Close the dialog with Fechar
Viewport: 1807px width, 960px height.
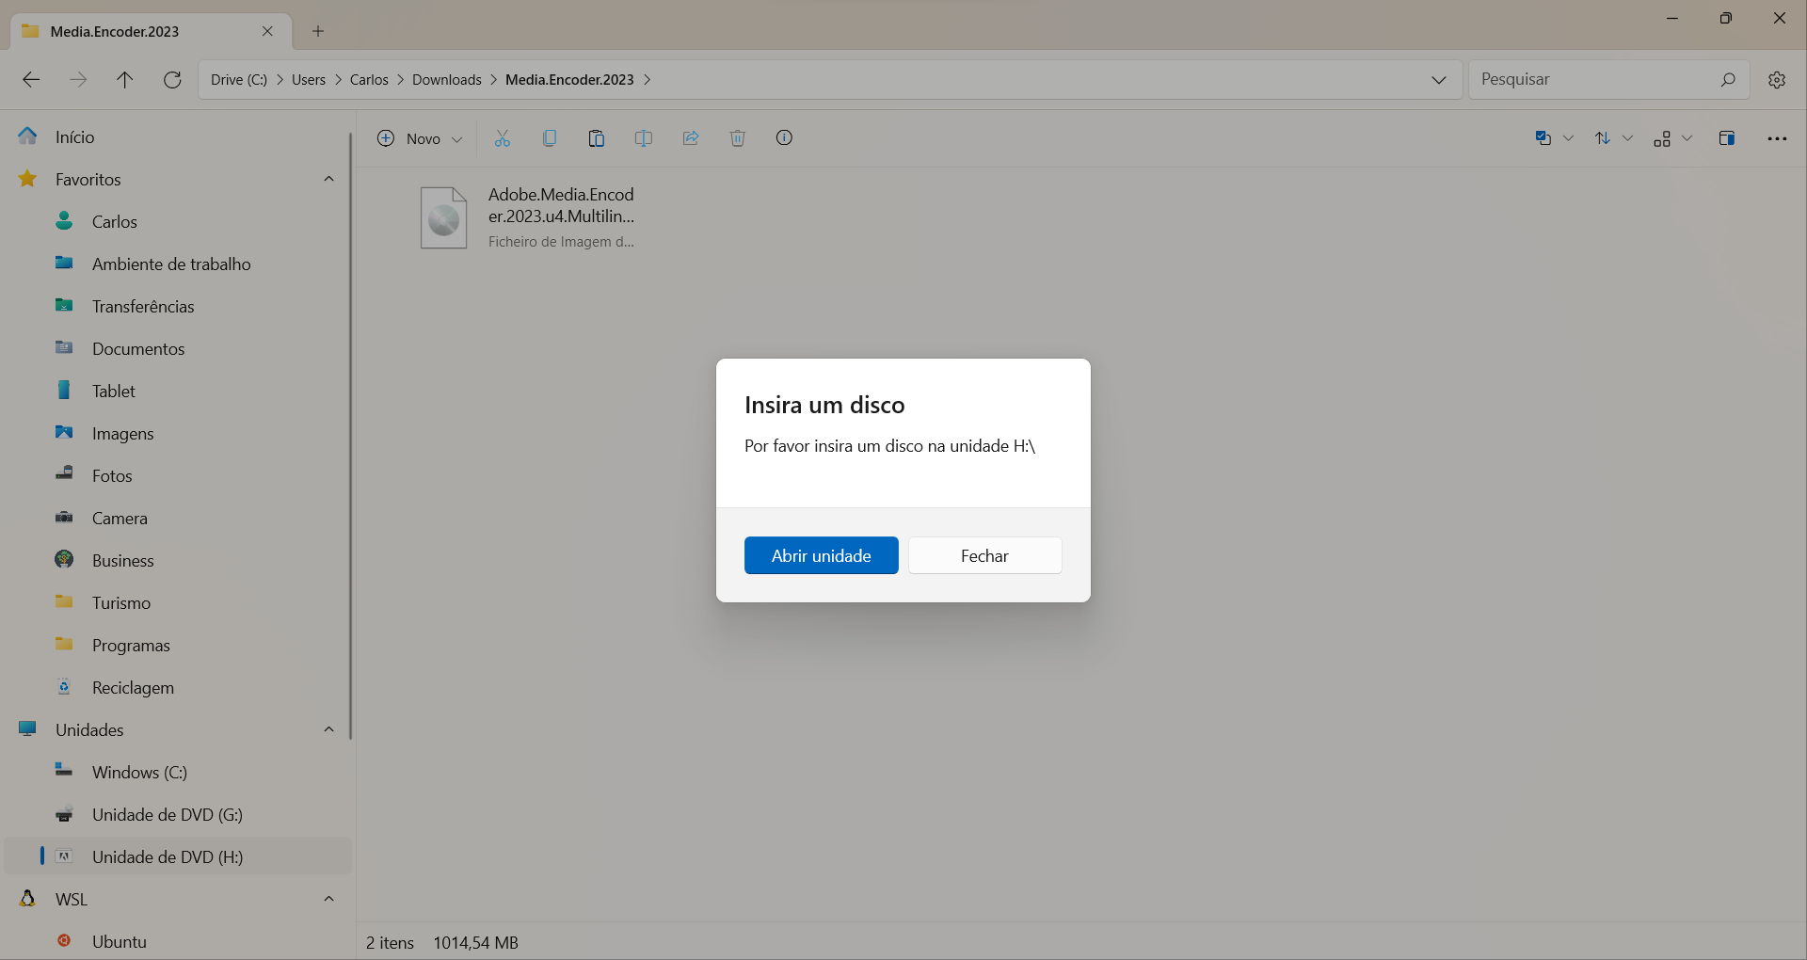984,555
